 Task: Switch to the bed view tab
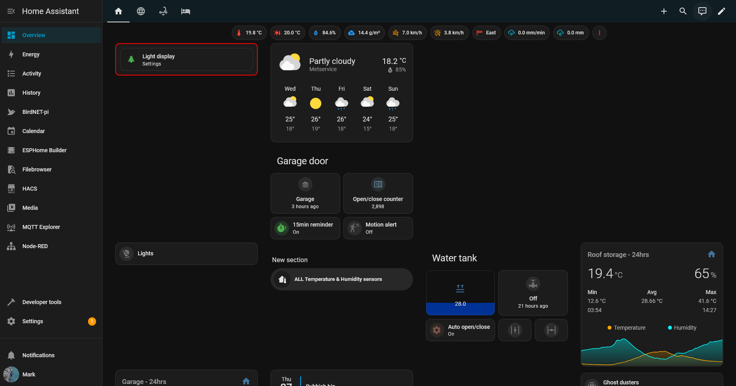[186, 11]
